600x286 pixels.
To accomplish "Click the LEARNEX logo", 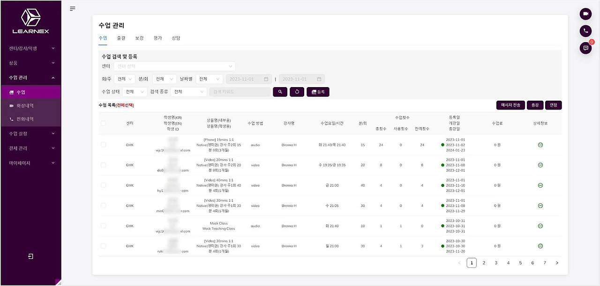I will pos(30,21).
